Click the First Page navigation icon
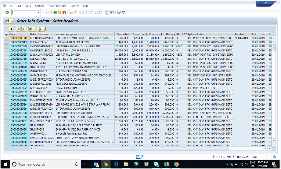 coord(87,12)
